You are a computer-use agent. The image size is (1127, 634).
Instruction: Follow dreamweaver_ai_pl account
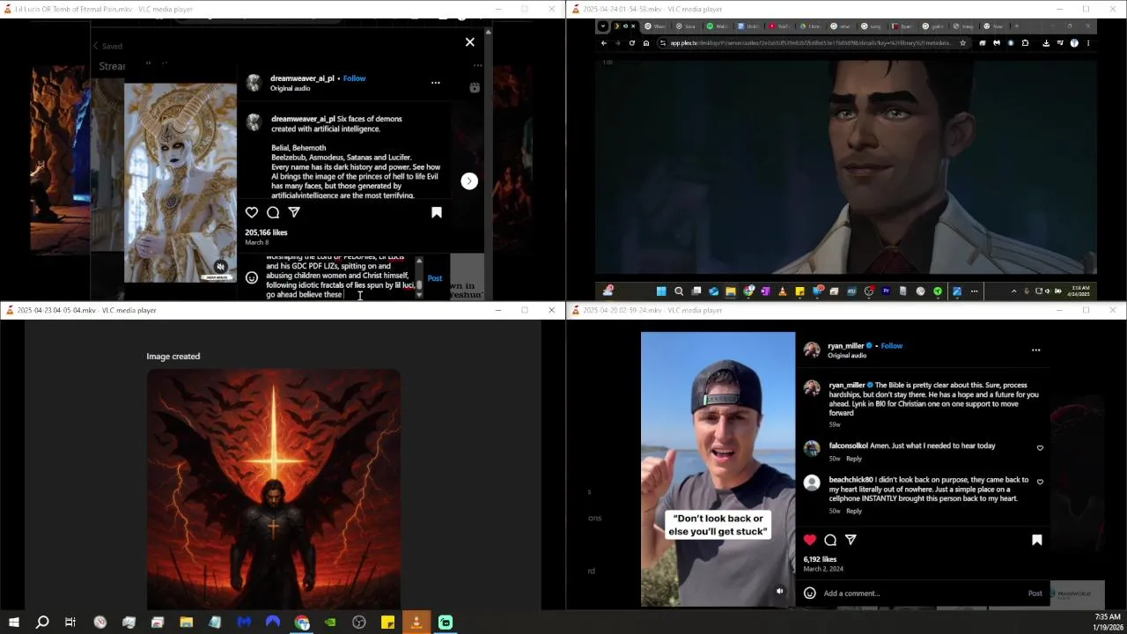pos(354,78)
